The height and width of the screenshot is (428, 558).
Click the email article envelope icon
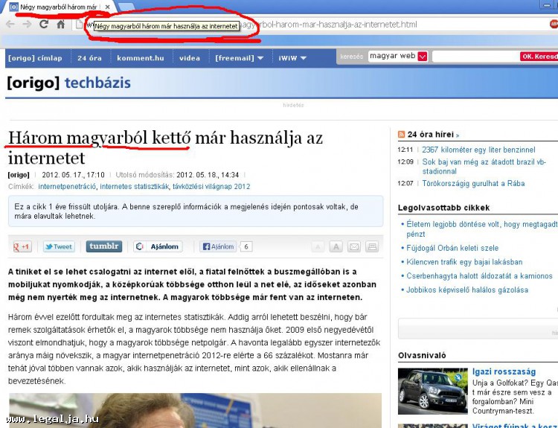pos(354,247)
